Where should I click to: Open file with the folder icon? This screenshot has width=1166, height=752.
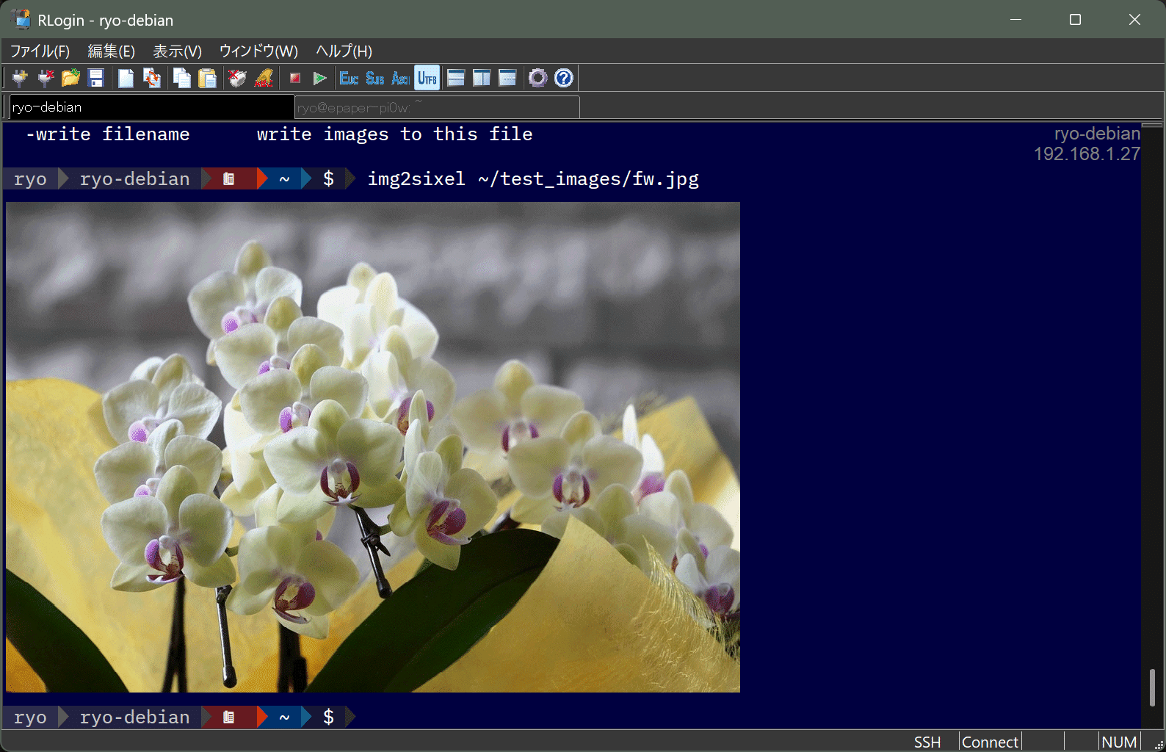tap(70, 78)
